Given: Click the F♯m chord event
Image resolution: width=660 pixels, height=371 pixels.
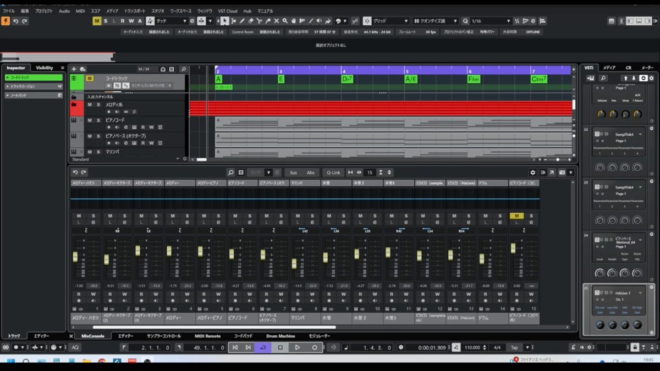Looking at the screenshot, I should pos(474,79).
